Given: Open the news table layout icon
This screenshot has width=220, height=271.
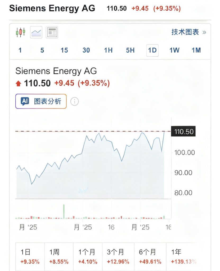Looking at the screenshot, I should point(52,32).
